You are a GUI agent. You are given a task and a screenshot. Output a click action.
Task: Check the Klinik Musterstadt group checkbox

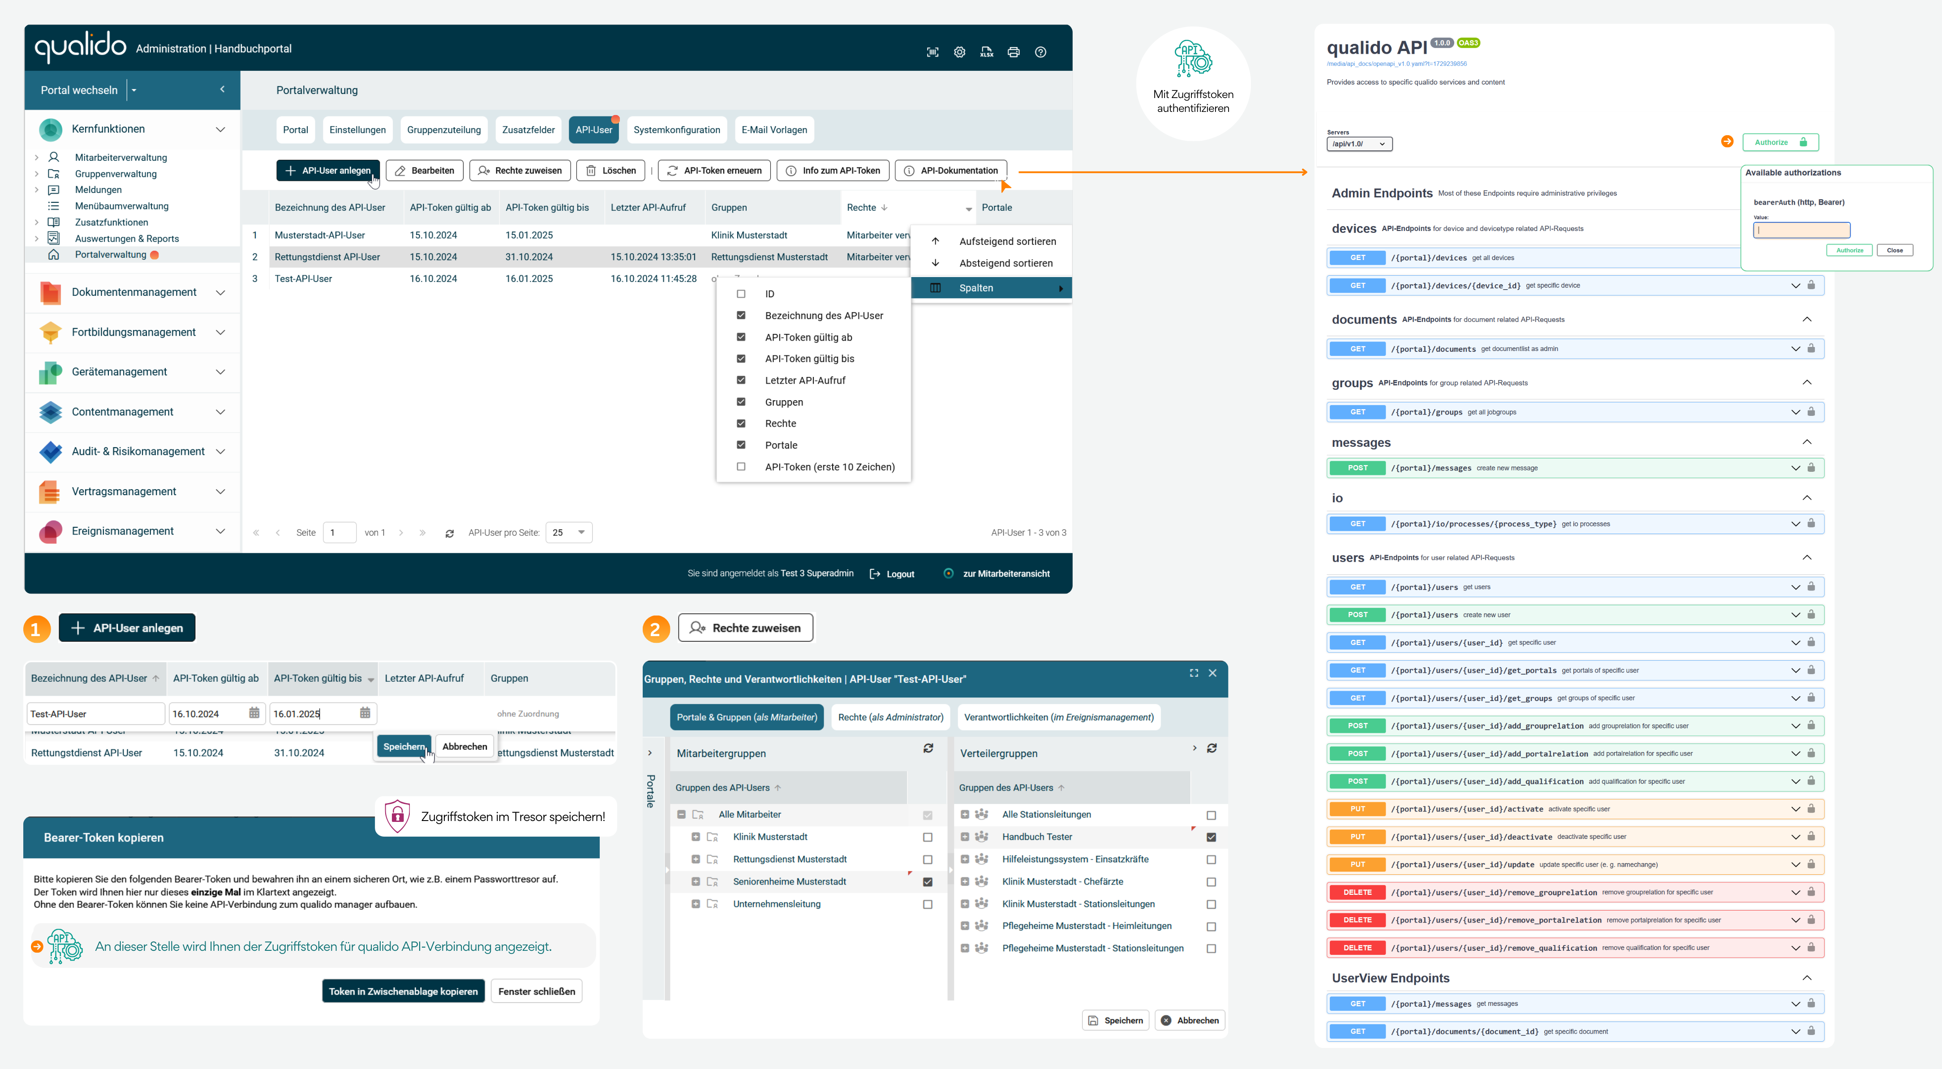[928, 838]
